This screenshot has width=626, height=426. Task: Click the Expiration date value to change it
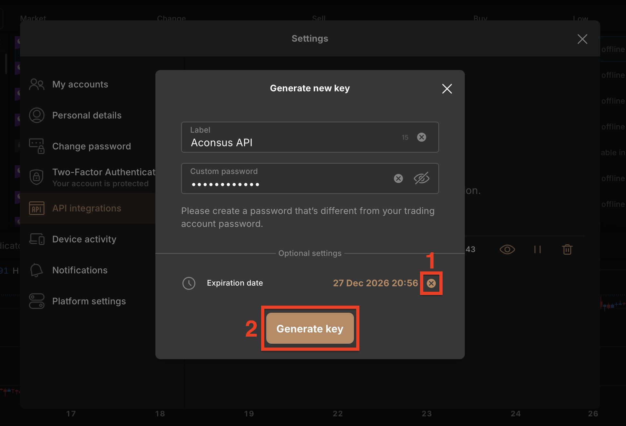375,283
